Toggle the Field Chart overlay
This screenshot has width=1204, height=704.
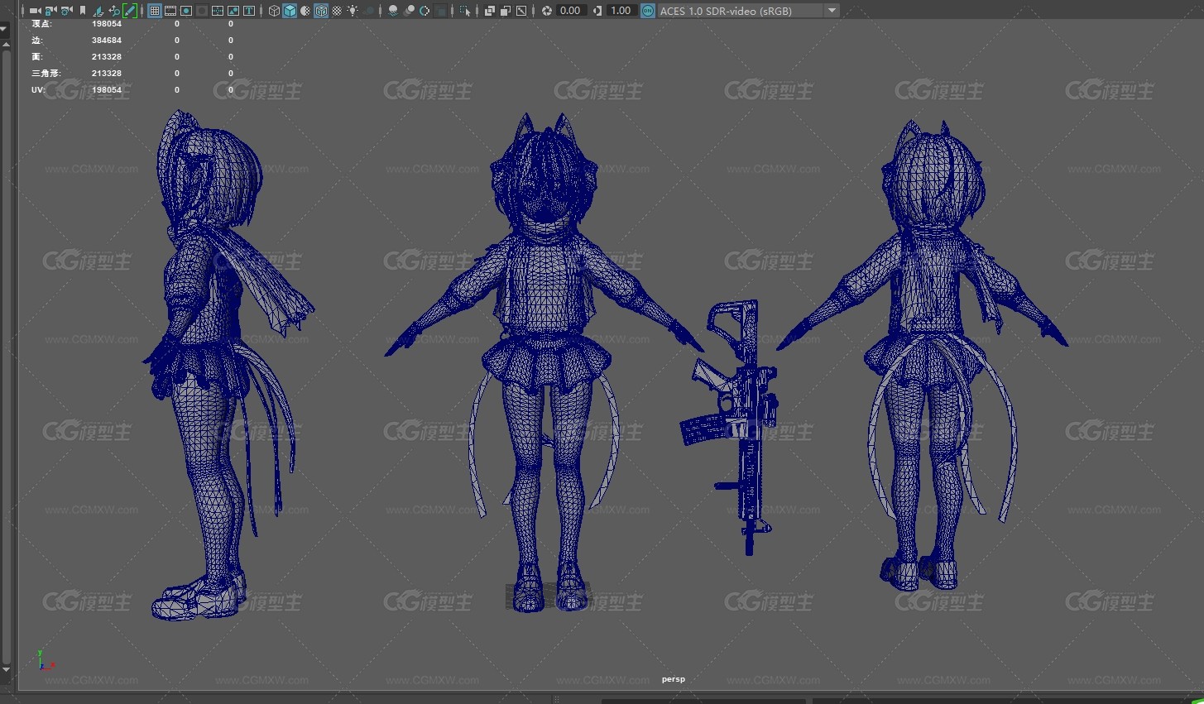tap(218, 11)
